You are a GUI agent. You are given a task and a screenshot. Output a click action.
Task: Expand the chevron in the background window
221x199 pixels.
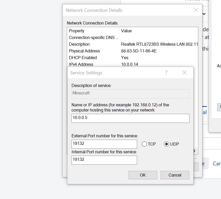tap(204, 14)
